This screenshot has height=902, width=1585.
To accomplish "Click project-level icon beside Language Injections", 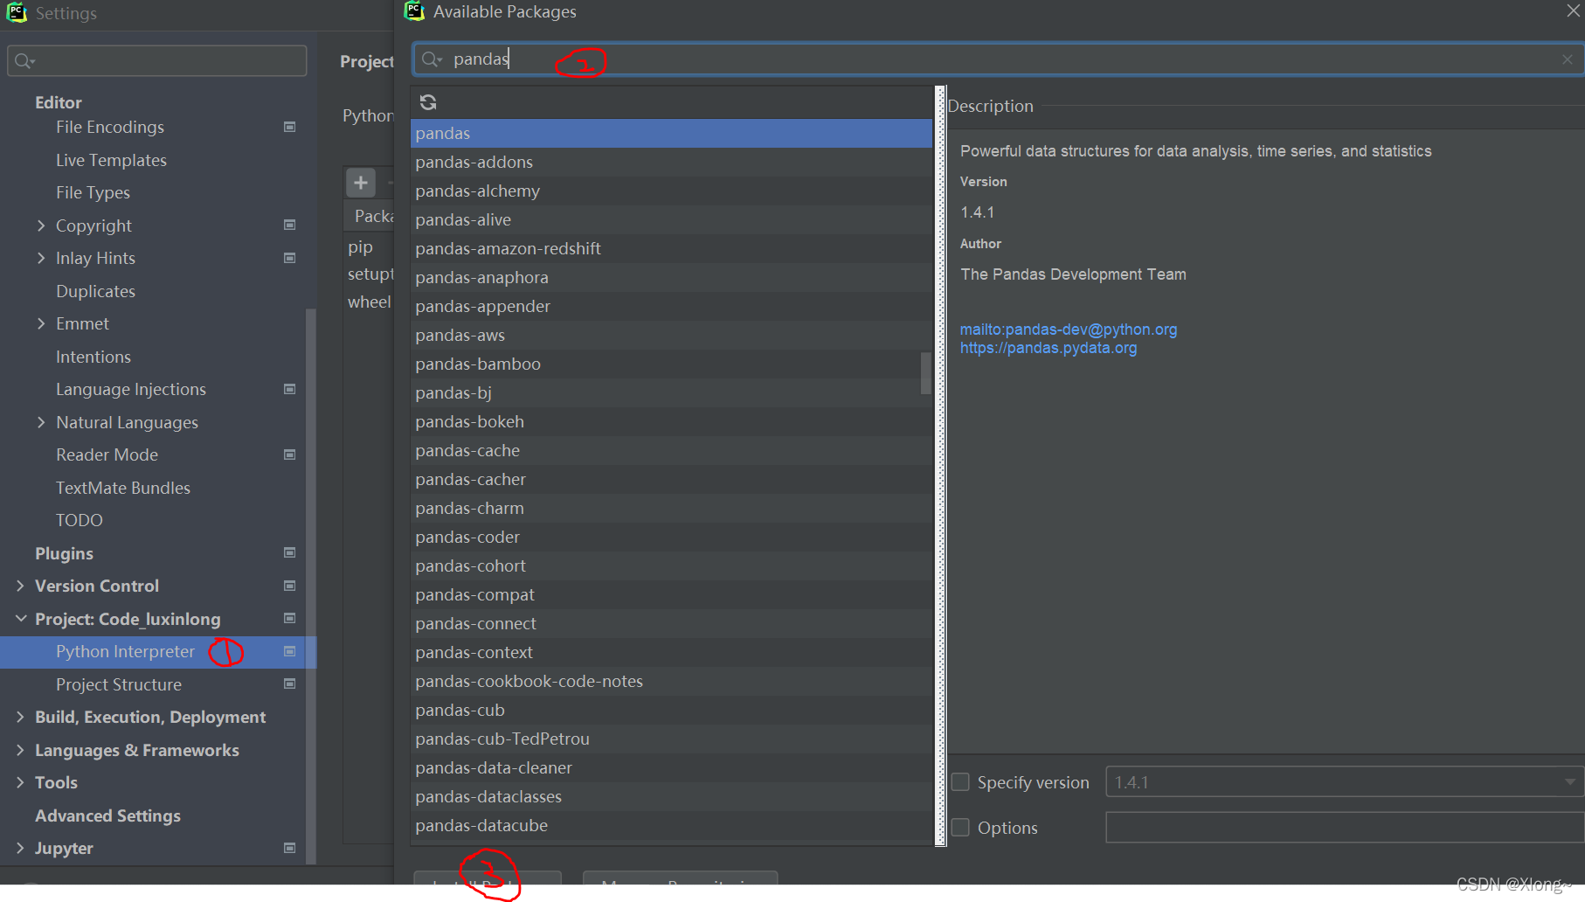I will click(290, 389).
